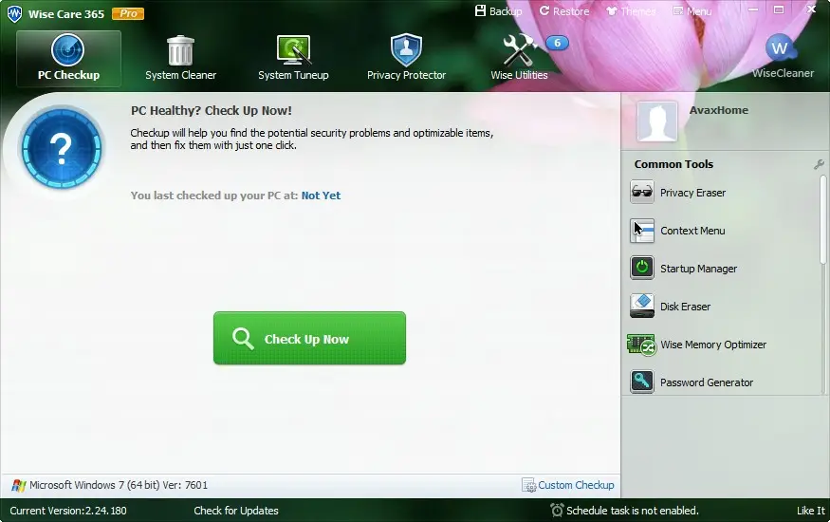Click the Wise Memory Optimizer label

713,345
